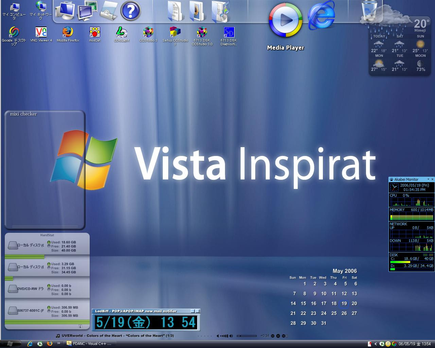
Task: Click the track seek progress bar
Action: 247,336
